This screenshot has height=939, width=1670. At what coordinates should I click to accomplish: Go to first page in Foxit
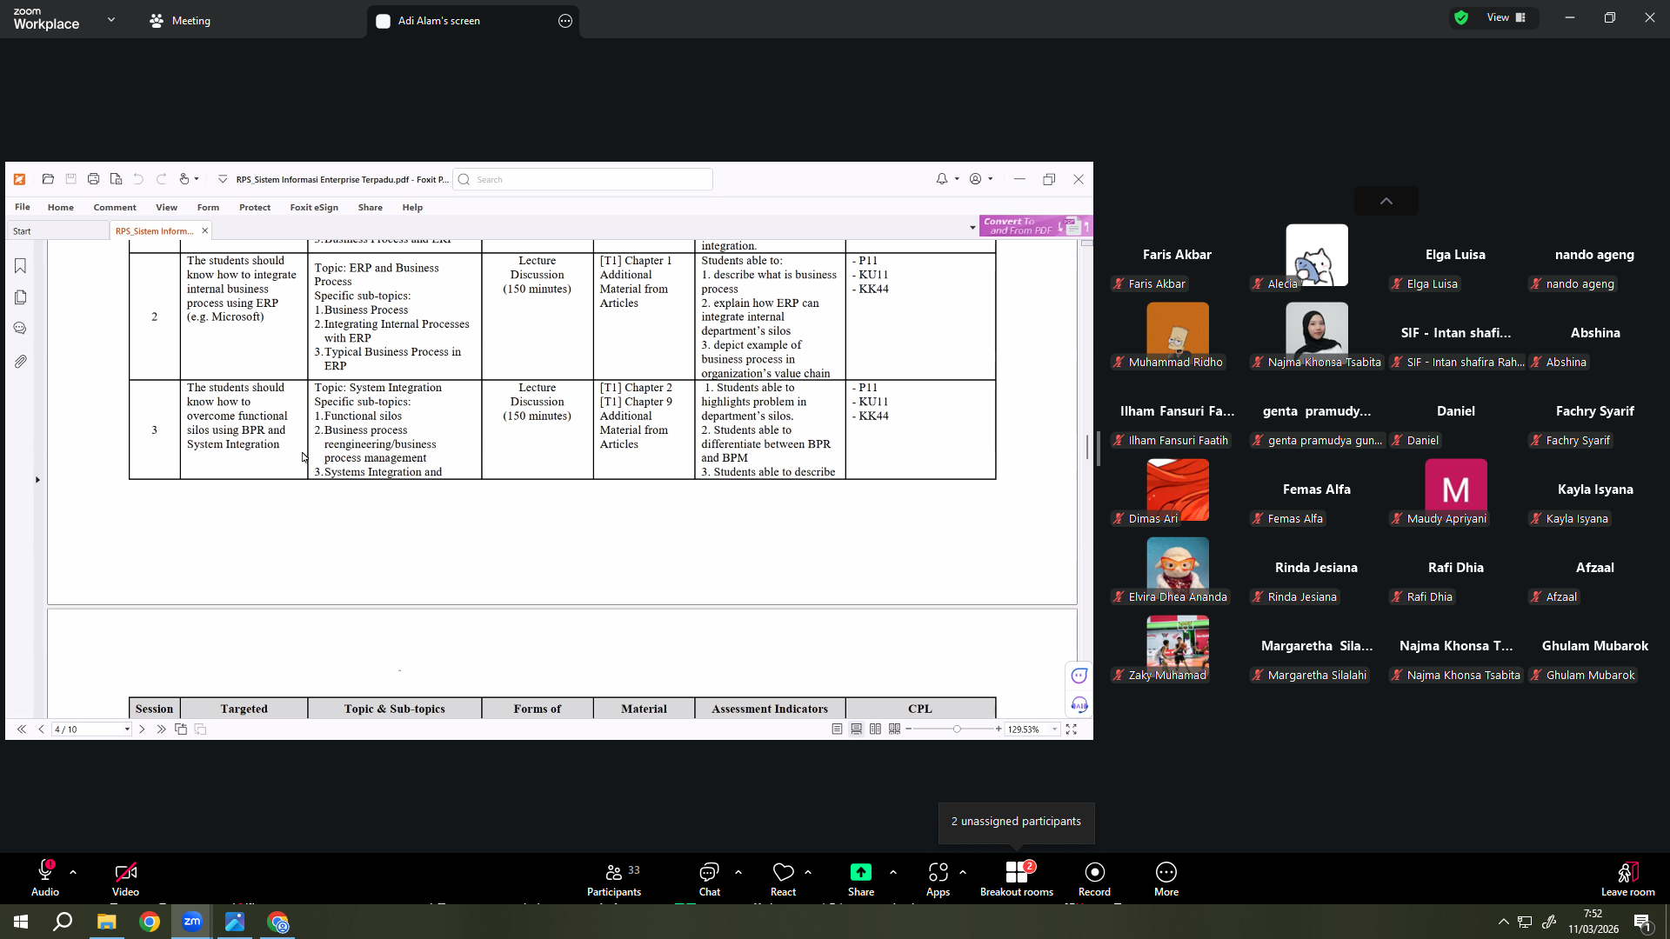point(22,729)
